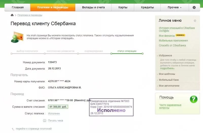Open Спасибо от Сбербанка link
The height and width of the screenshot is (133, 203).
point(172,46)
